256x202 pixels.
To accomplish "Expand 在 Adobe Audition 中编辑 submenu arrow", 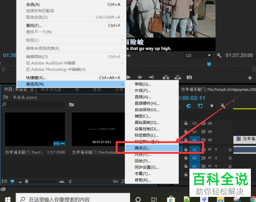I will [122, 63].
